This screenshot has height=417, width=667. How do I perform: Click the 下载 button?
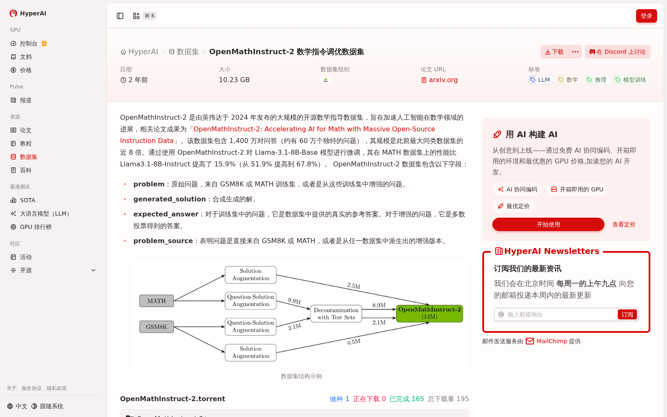[x=554, y=52]
